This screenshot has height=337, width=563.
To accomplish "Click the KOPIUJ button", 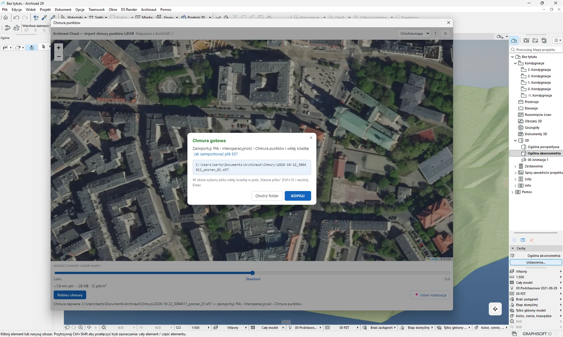I will (x=298, y=196).
